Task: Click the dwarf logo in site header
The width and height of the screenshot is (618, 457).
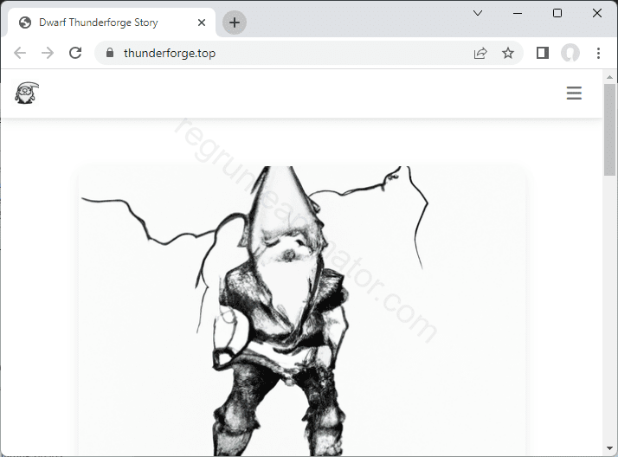Action: (27, 93)
